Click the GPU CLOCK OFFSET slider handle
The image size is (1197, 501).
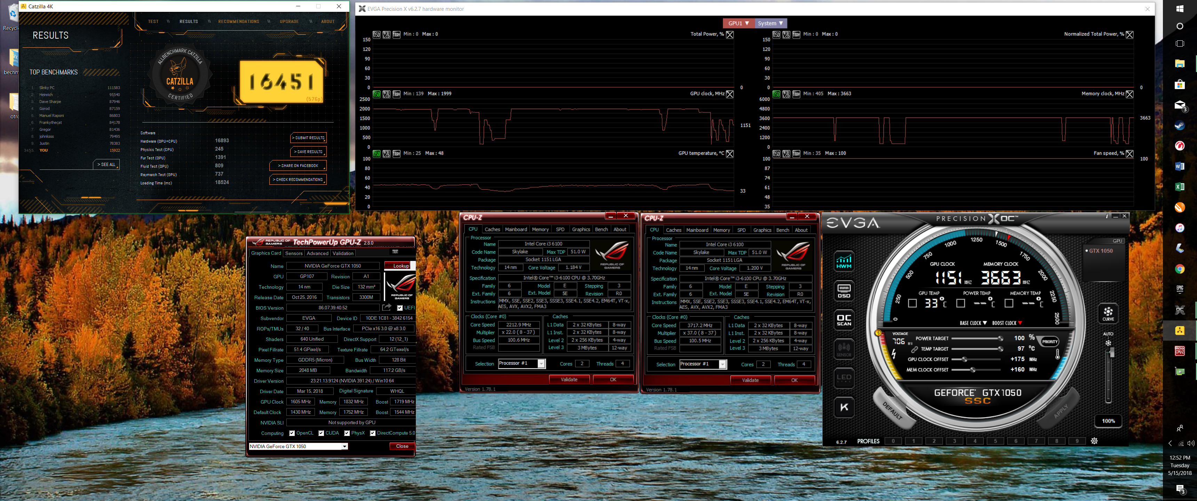964,359
